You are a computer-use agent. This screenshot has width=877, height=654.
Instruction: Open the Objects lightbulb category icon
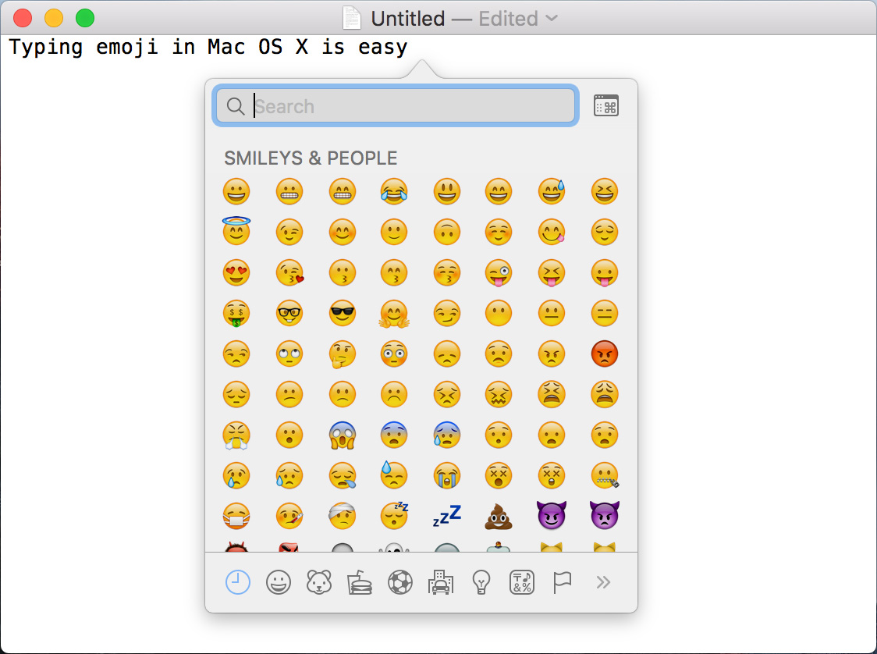pyautogui.click(x=481, y=581)
